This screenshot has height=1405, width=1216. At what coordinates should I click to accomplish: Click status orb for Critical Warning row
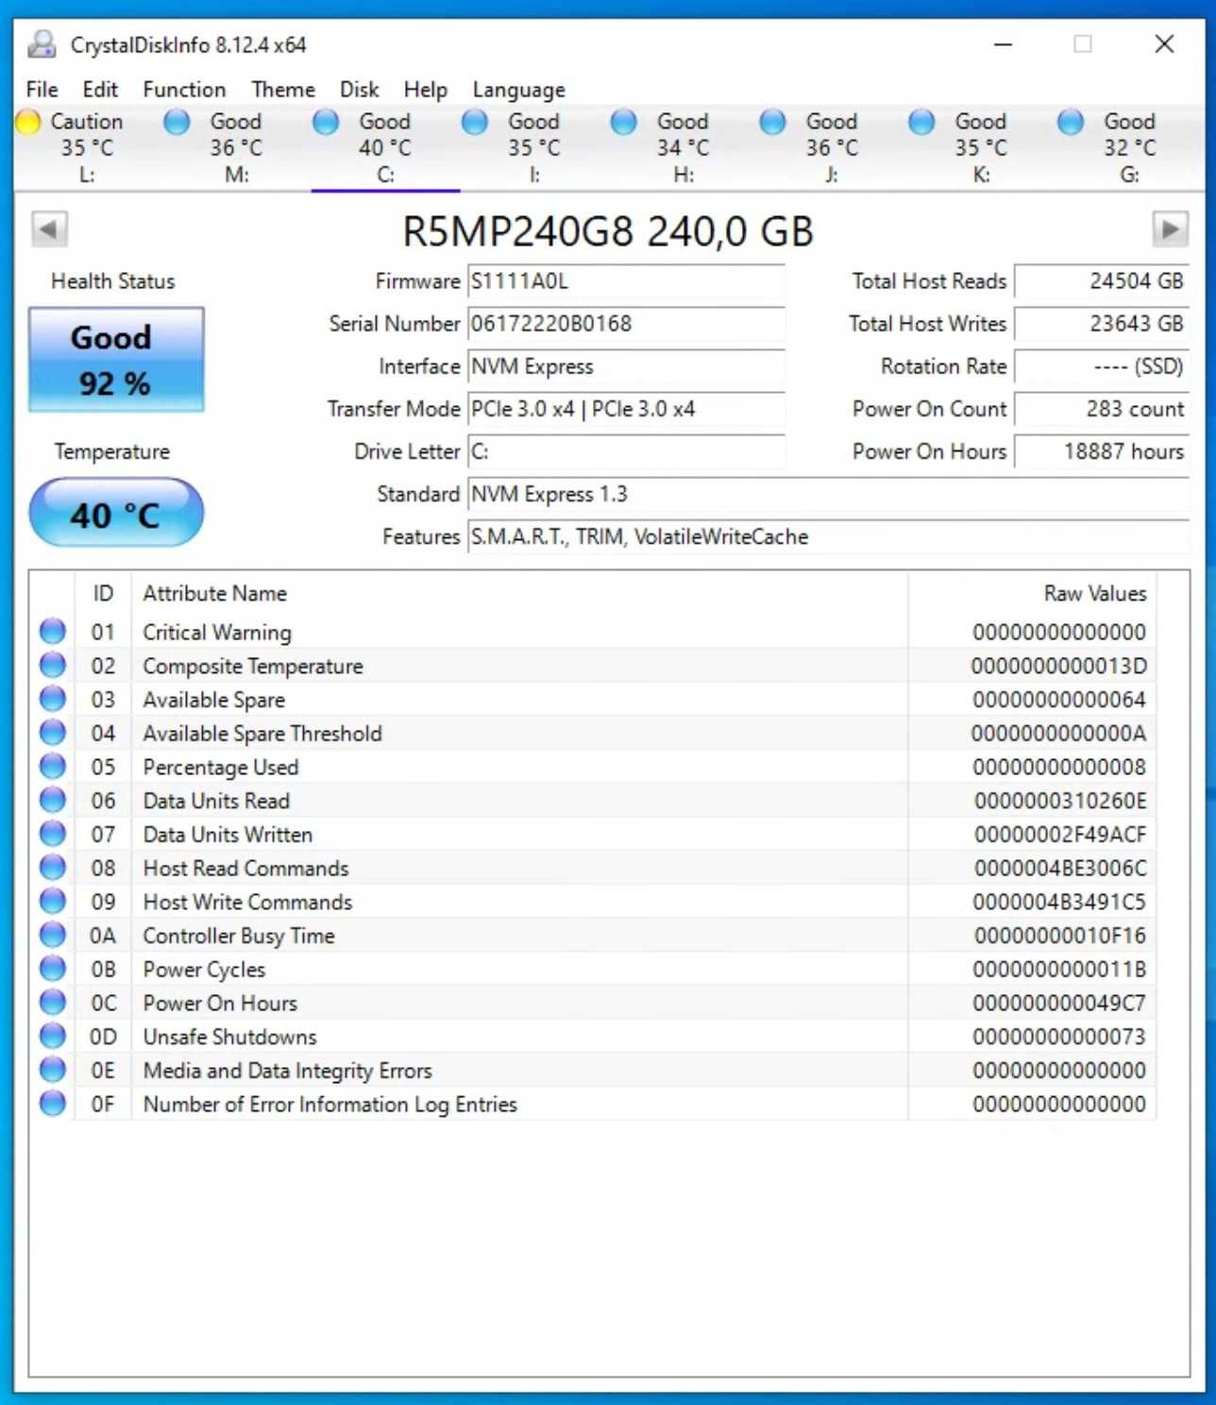[53, 631]
